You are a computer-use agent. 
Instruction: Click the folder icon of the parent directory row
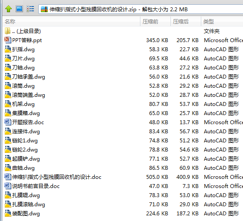7,31
